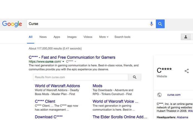Switch to the Apps tab
The height and width of the screenshot is (137, 193).
(57, 37)
